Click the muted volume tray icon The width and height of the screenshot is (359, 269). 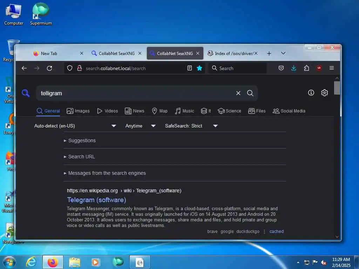(x=324, y=262)
